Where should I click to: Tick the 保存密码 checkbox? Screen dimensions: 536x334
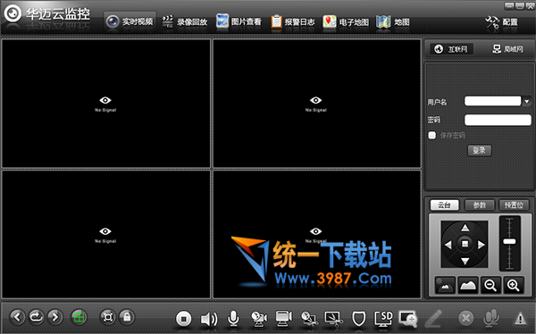(432, 135)
